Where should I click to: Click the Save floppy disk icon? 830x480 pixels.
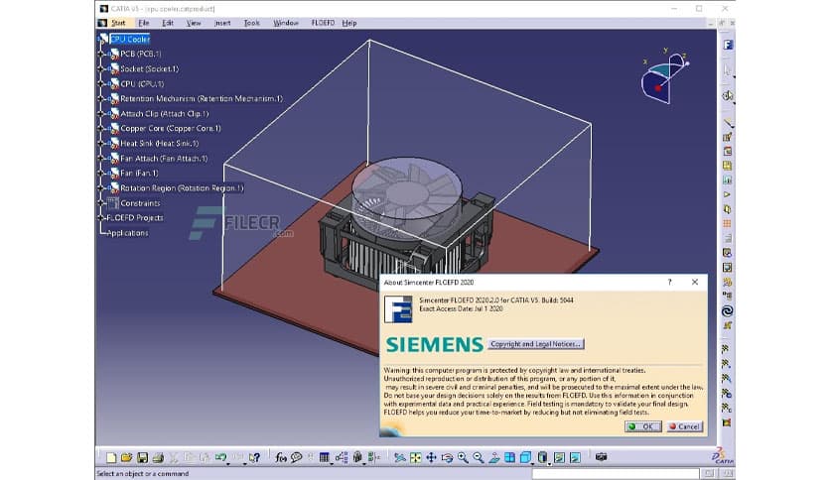(x=142, y=458)
